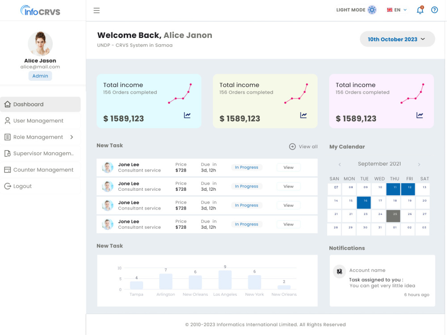Open the Task assigned to you notification
The image size is (447, 335).
tap(382, 281)
